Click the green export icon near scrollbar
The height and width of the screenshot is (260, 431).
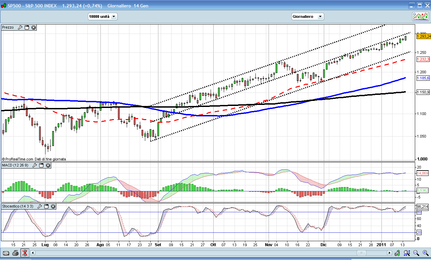coord(398,253)
